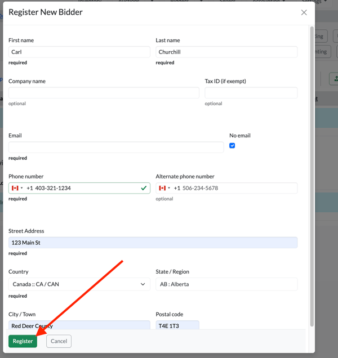Focus the Company name field

click(x=104, y=93)
